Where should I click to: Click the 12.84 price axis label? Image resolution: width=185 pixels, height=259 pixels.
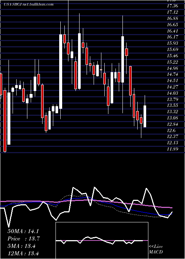[x=172, y=124]
